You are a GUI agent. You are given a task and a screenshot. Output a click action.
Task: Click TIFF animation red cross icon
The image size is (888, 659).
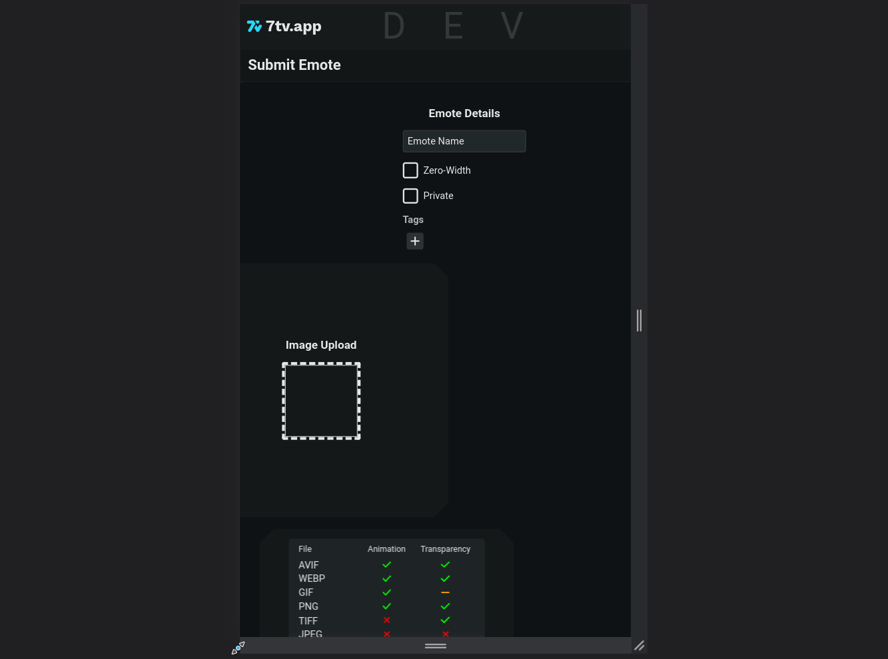(386, 620)
